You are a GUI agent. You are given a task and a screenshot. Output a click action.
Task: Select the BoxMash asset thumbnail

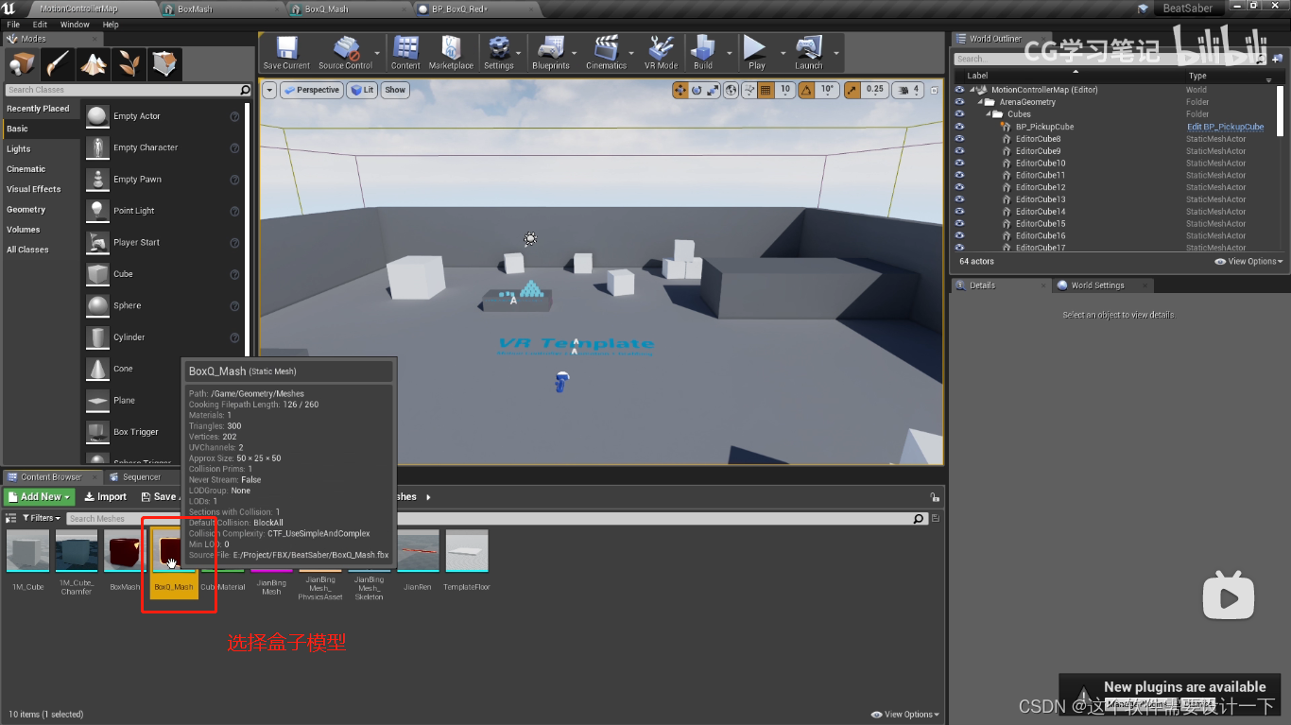pos(125,552)
